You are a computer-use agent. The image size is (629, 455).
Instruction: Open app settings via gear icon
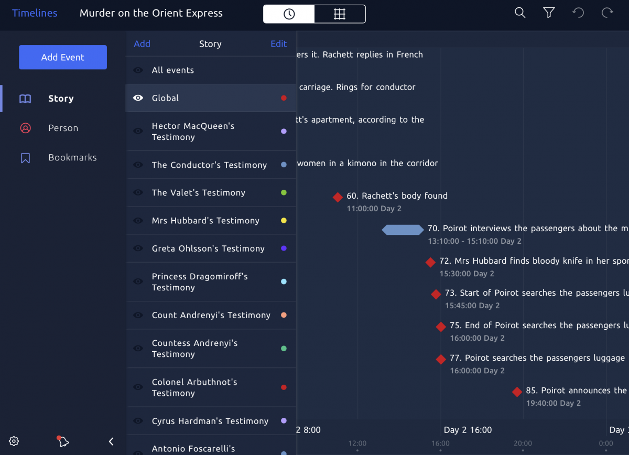(14, 441)
